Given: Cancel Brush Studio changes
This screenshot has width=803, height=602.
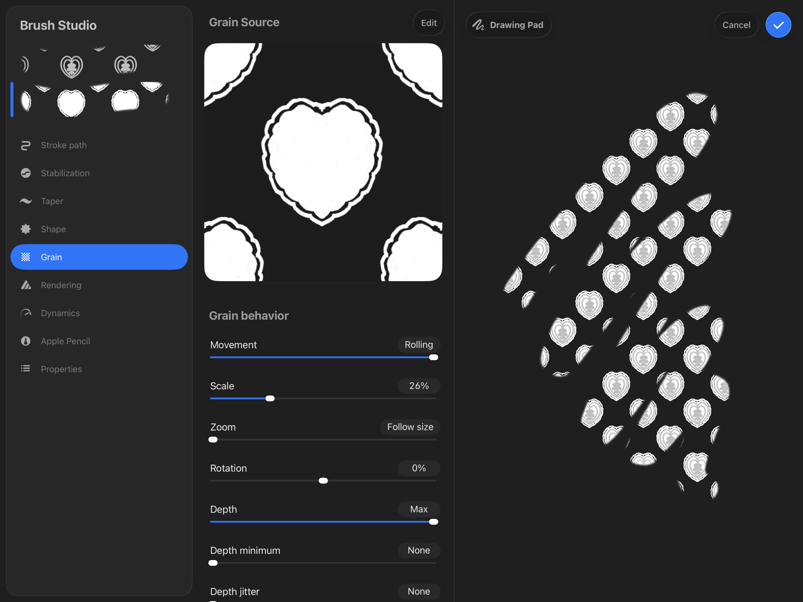Looking at the screenshot, I should 736,25.
